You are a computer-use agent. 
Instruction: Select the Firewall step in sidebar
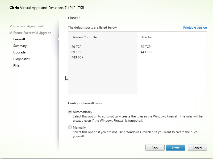(19, 39)
